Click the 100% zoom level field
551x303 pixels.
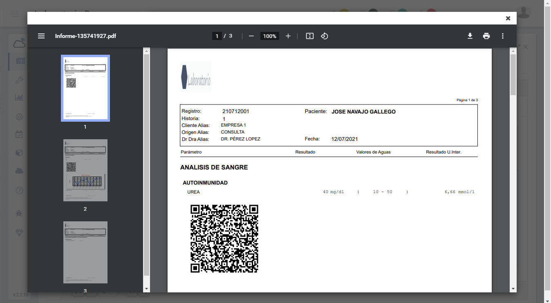(270, 36)
